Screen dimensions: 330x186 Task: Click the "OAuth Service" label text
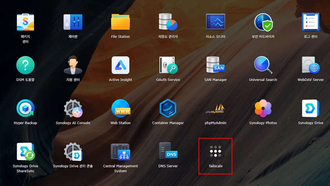click(x=168, y=80)
